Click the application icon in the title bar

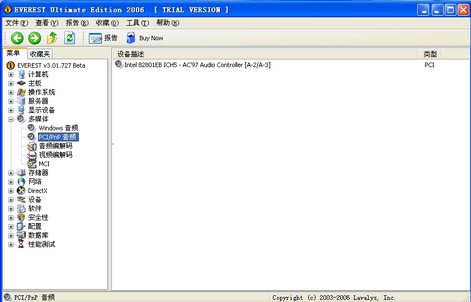pyautogui.click(x=8, y=10)
